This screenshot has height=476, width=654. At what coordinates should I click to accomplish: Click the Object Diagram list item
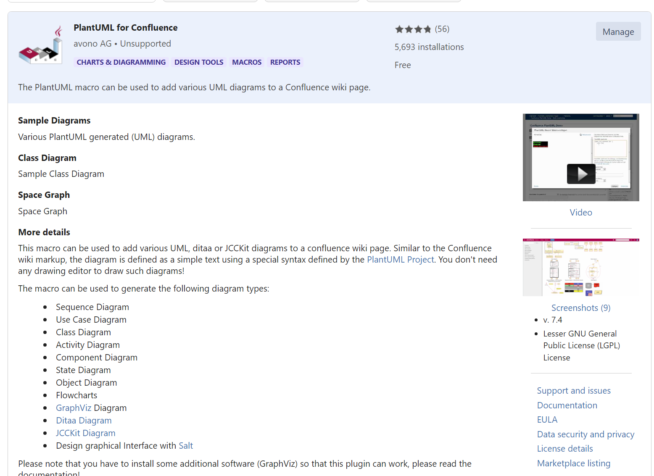click(87, 383)
